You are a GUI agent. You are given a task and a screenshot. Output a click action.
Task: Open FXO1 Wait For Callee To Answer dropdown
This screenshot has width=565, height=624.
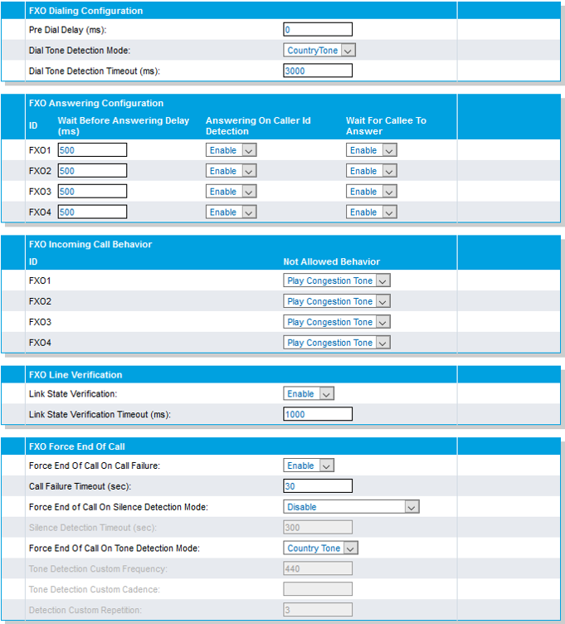point(371,150)
